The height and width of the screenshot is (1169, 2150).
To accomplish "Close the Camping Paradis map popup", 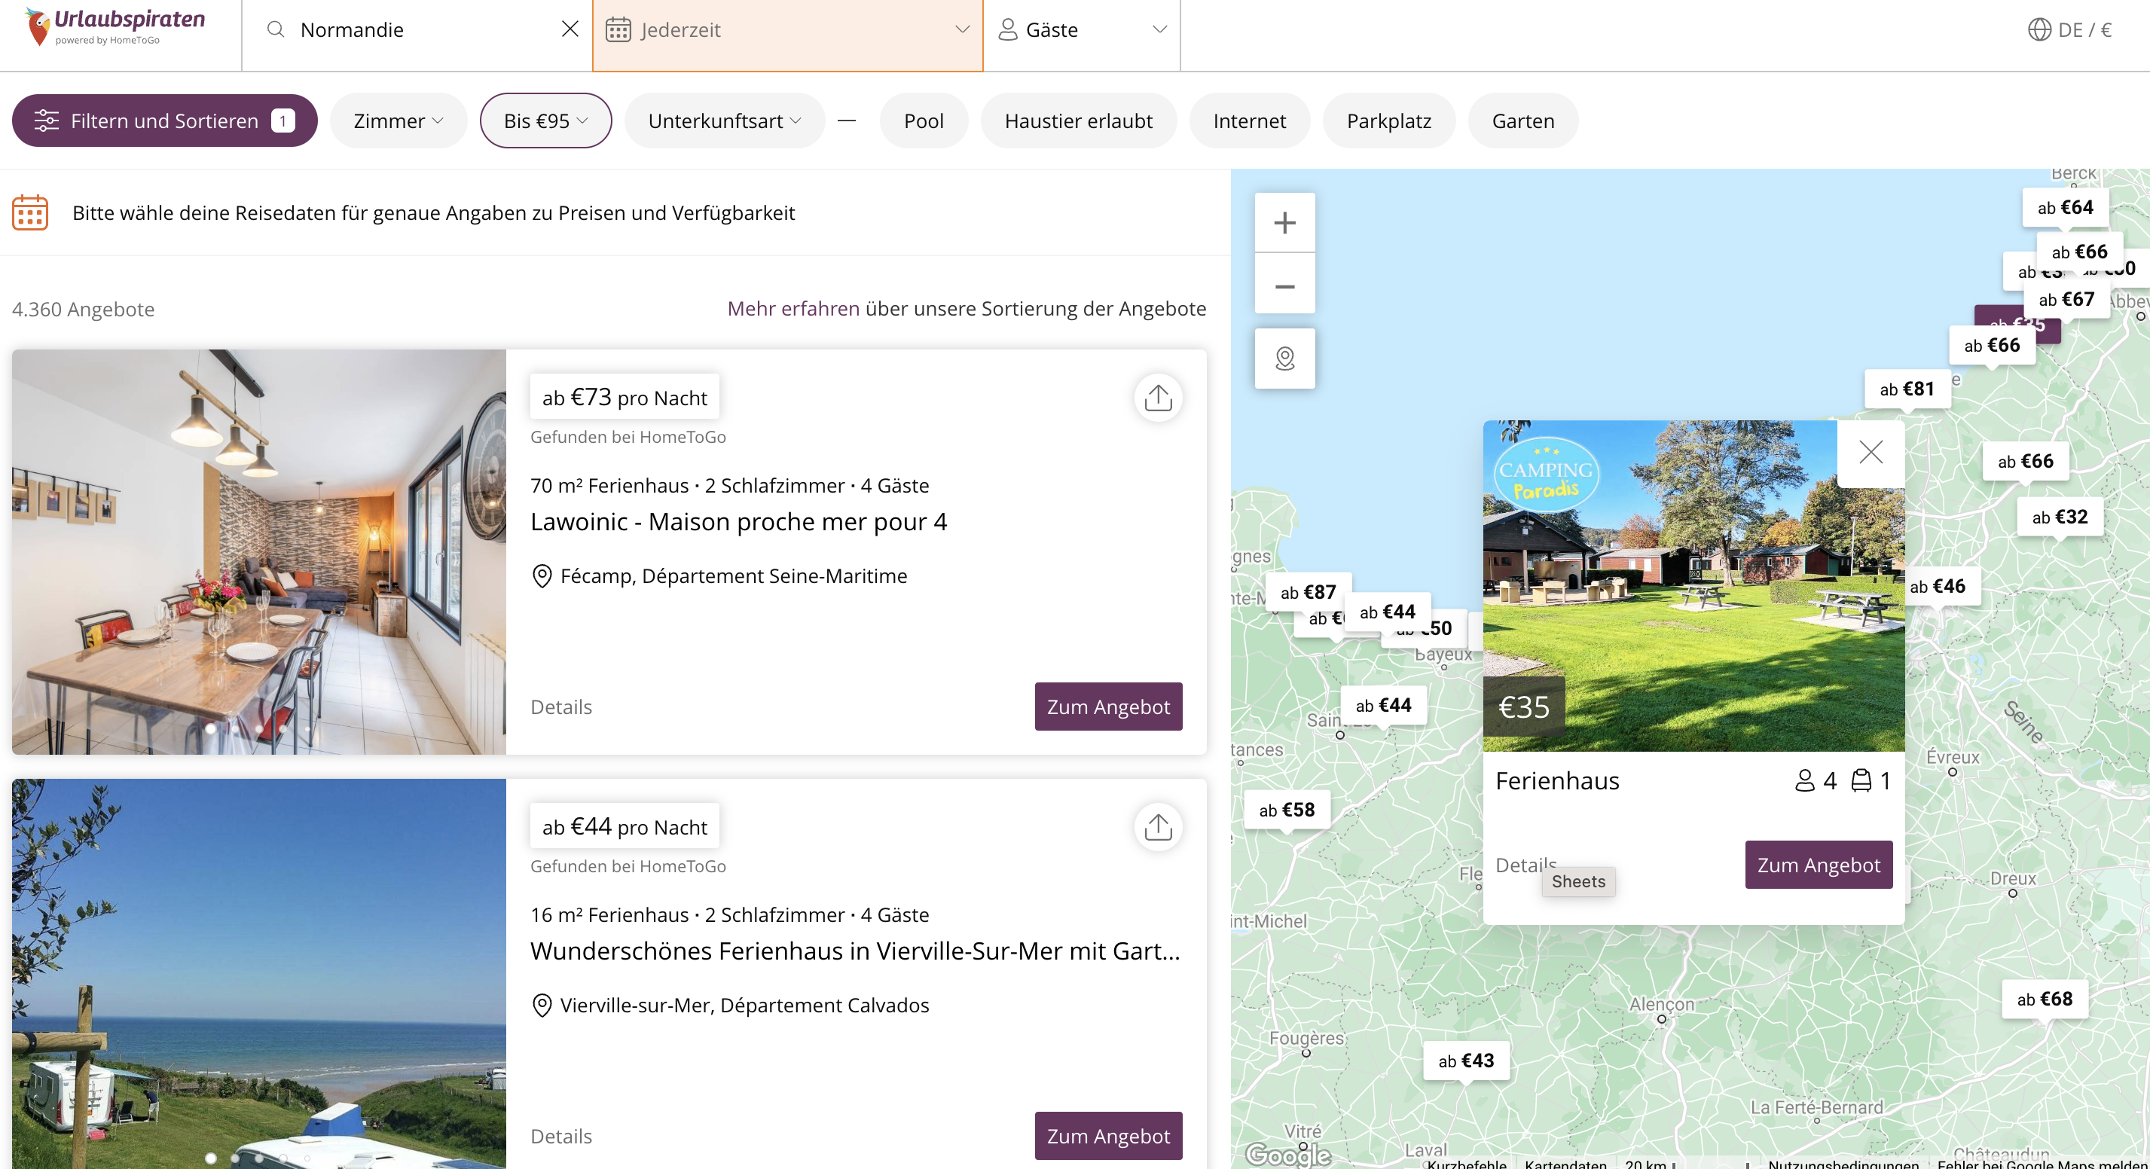I will pos(1871,452).
